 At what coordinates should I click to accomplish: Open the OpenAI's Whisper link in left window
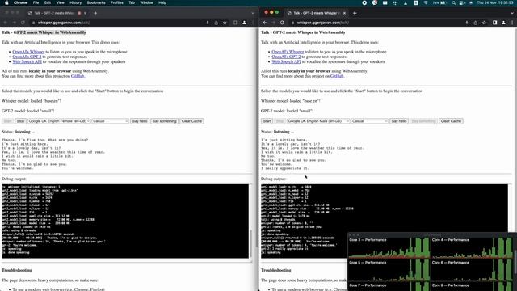tap(28, 52)
